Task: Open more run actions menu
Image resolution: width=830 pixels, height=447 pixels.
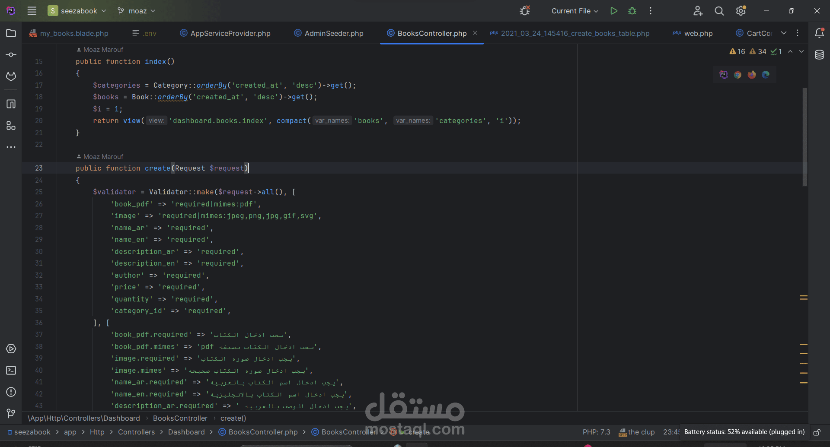Action: (x=651, y=11)
